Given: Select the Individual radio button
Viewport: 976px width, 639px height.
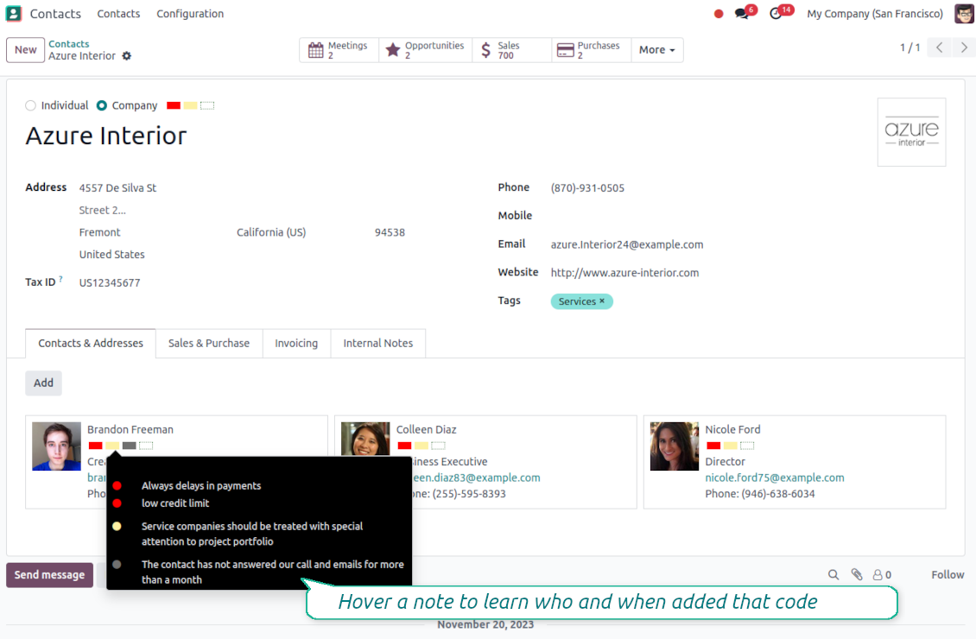Looking at the screenshot, I should tap(30, 105).
